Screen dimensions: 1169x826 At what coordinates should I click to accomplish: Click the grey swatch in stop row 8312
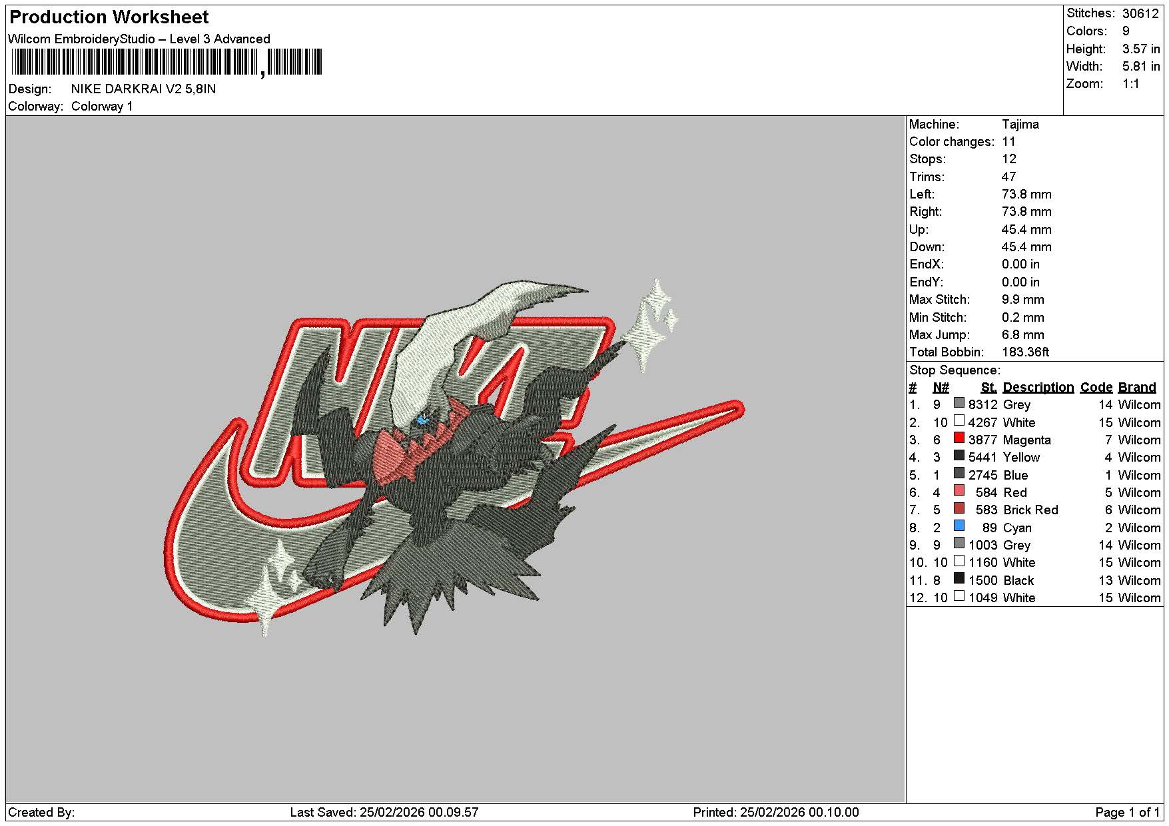959,403
